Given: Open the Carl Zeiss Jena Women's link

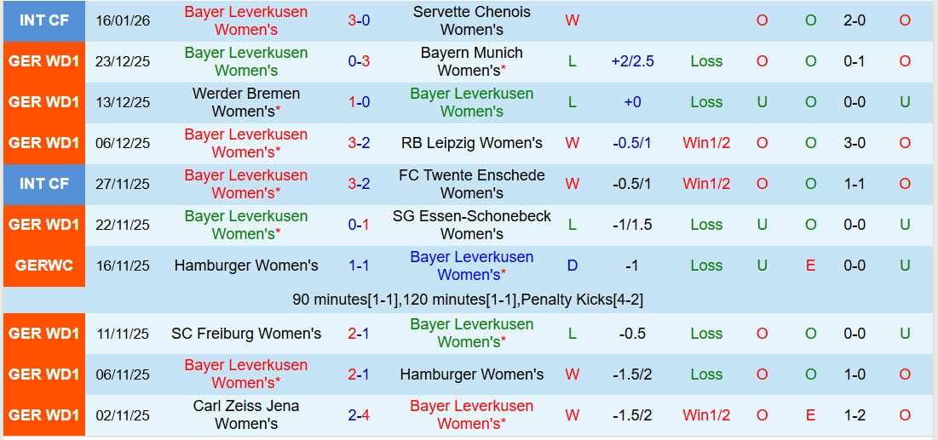Looking at the screenshot, I should [x=245, y=414].
